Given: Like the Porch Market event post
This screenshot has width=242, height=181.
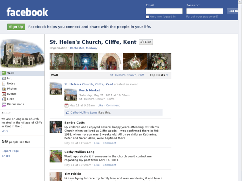Looking at the screenshot, I should coord(100,105).
